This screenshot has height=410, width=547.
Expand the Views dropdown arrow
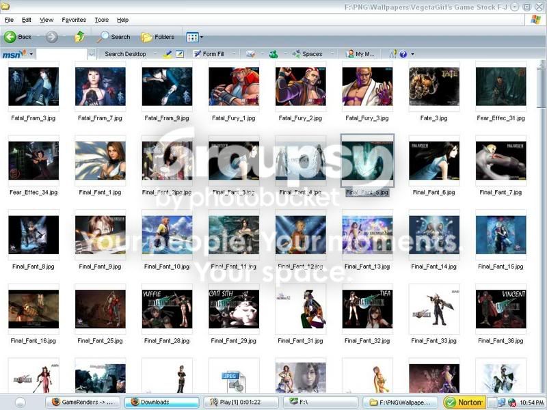pyautogui.click(x=202, y=37)
